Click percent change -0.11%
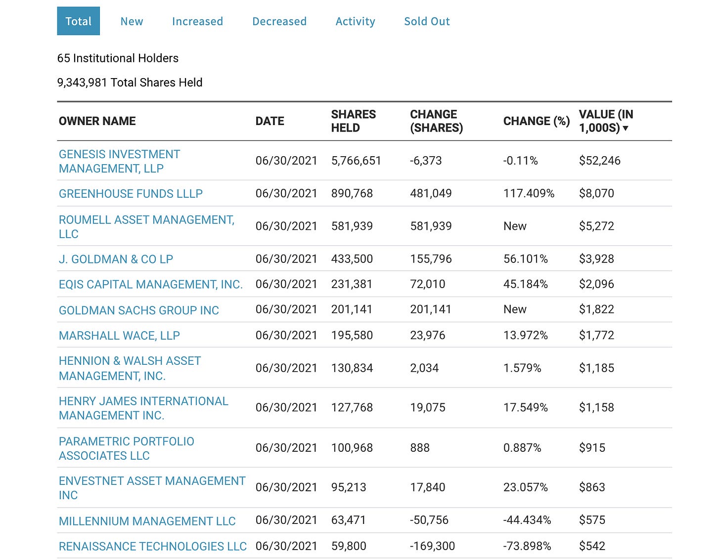720x560 pixels. [x=520, y=161]
